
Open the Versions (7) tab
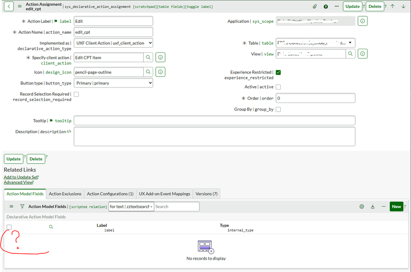coord(207,194)
